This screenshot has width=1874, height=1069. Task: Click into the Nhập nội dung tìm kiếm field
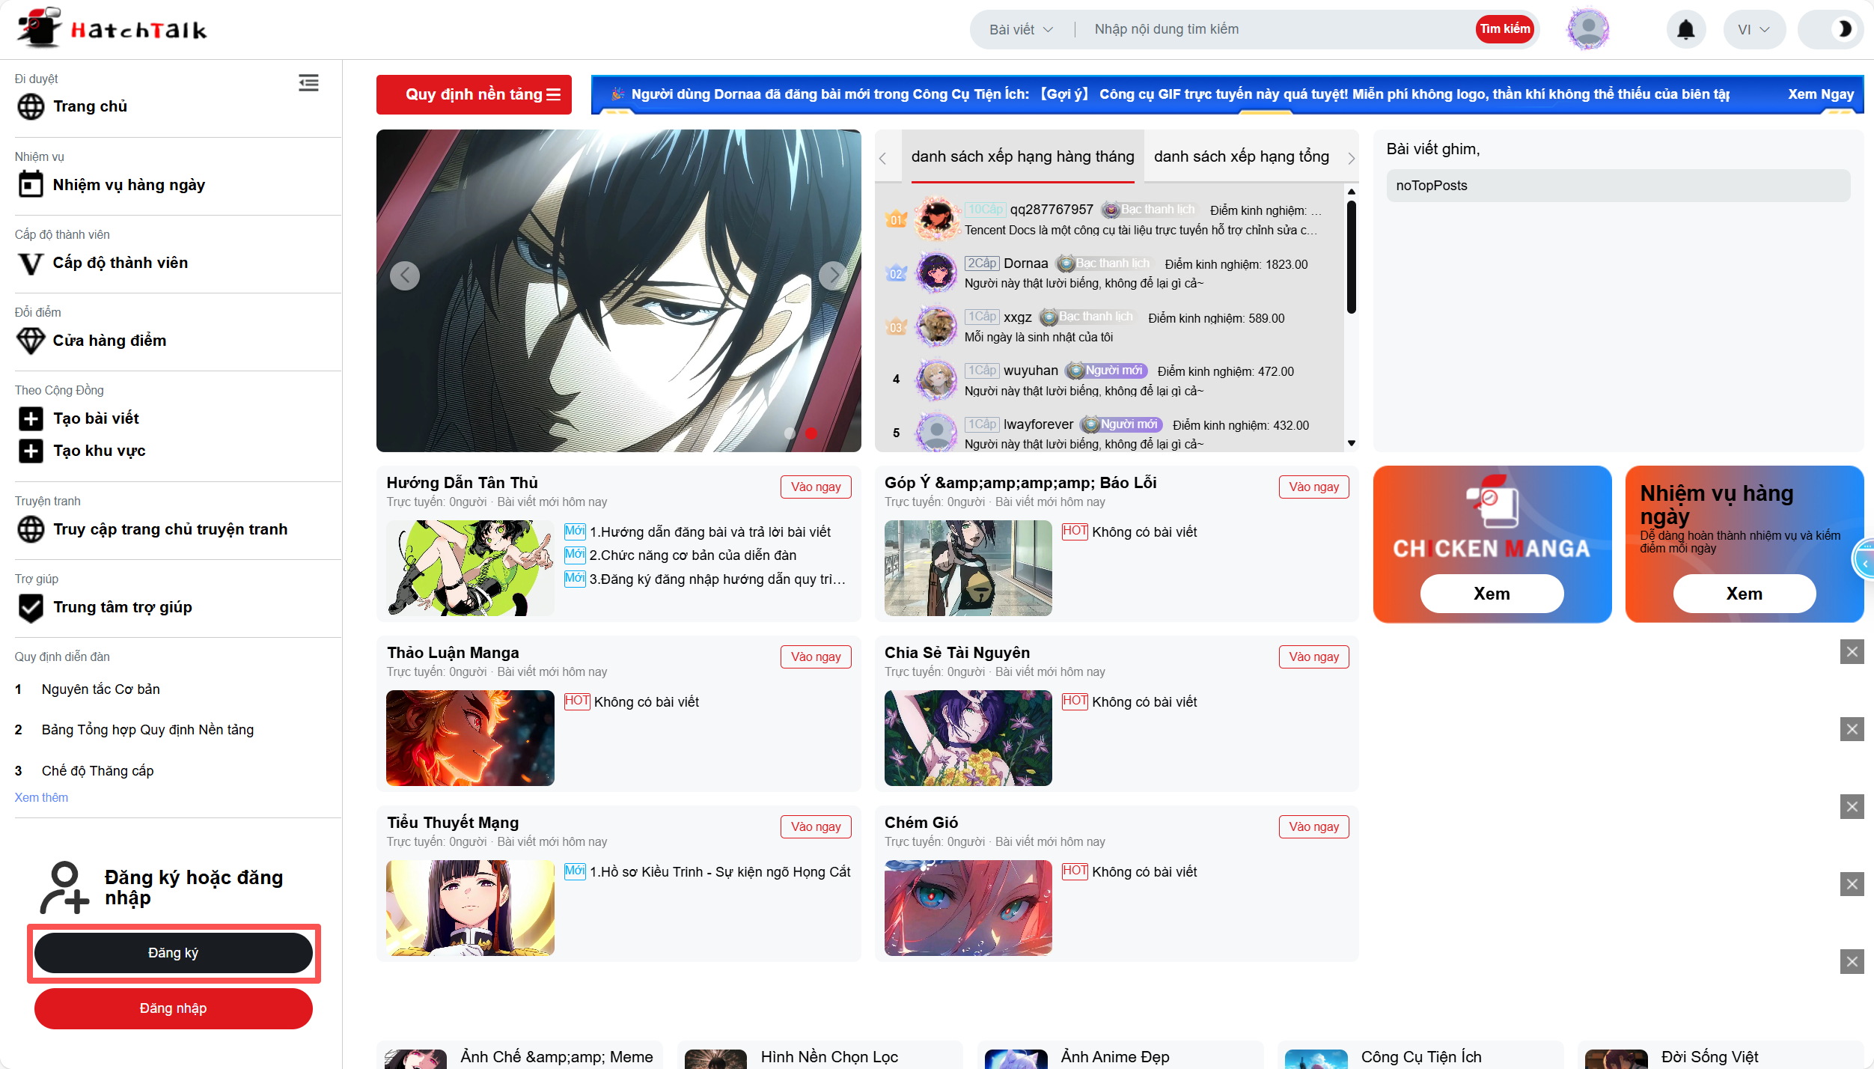[x=1272, y=29]
